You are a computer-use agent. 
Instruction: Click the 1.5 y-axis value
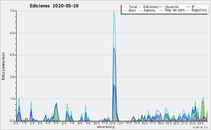click(x=12, y=99)
